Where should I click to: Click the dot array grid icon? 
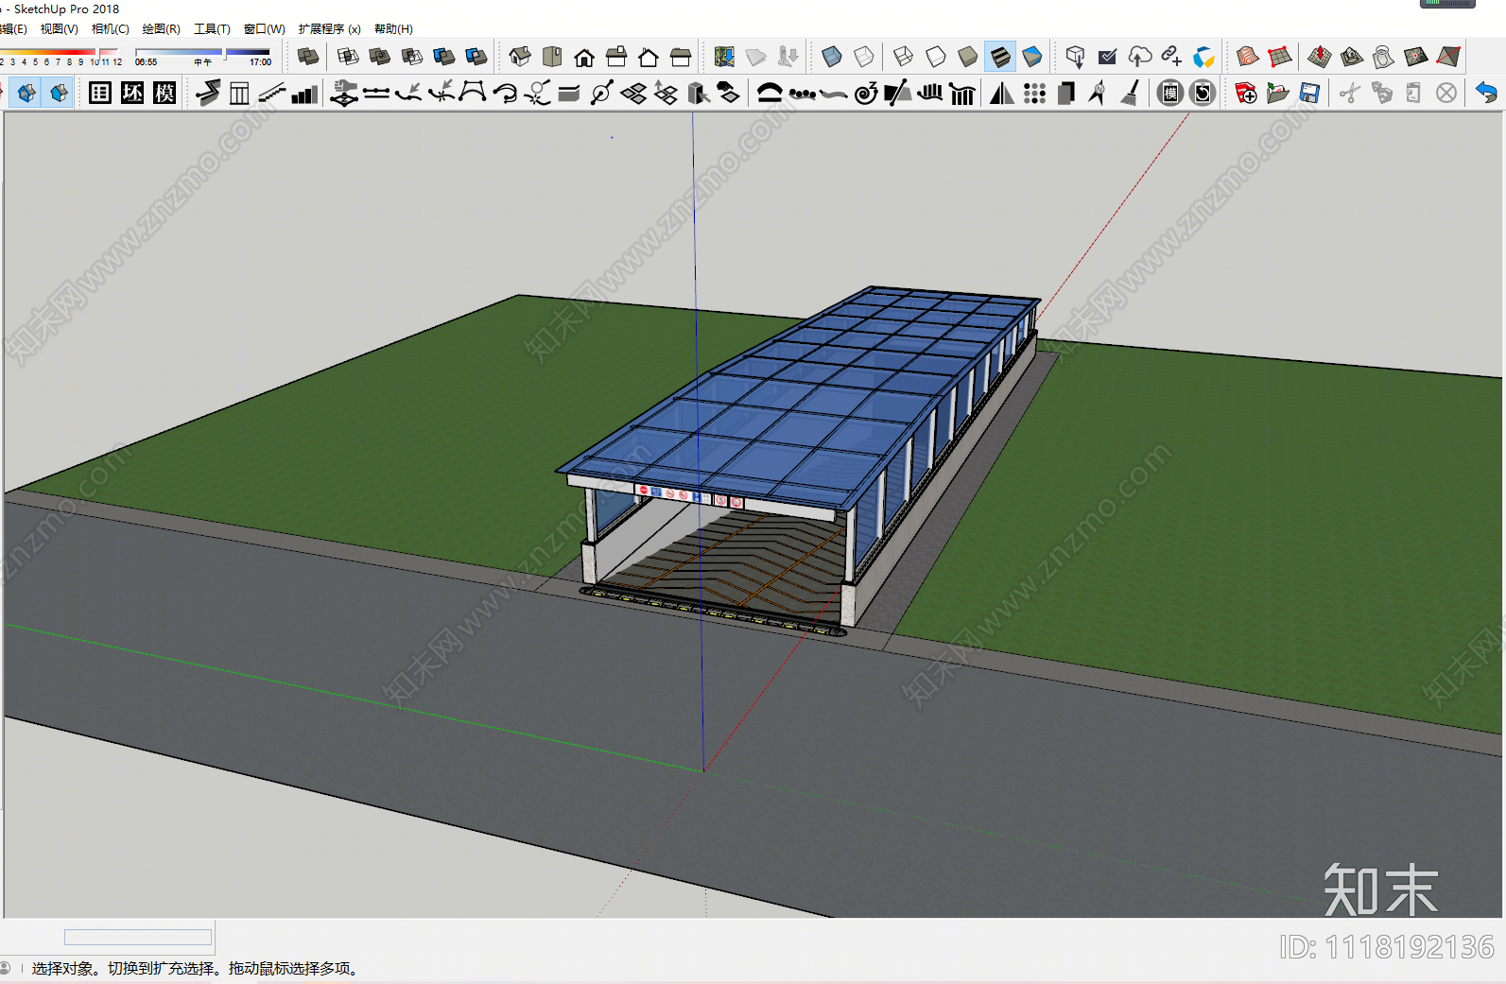[x=1034, y=93]
